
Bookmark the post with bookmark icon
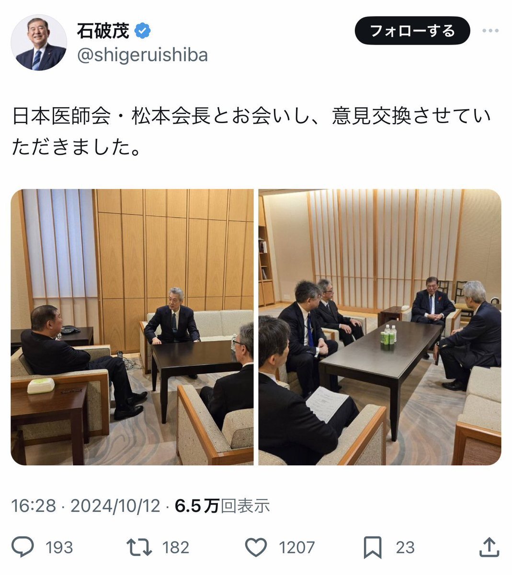tap(373, 547)
